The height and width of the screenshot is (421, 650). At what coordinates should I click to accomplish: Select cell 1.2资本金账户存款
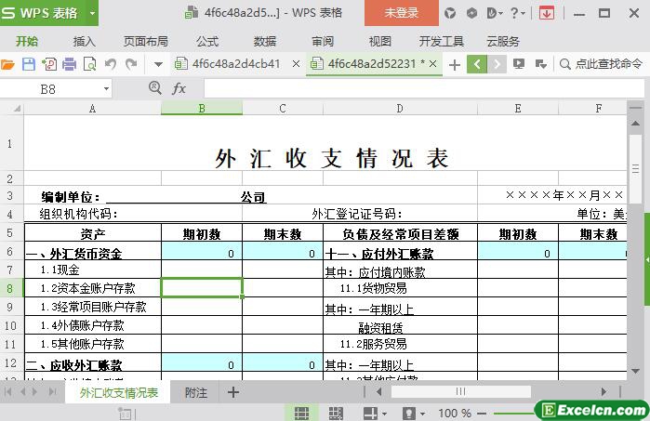pos(92,288)
